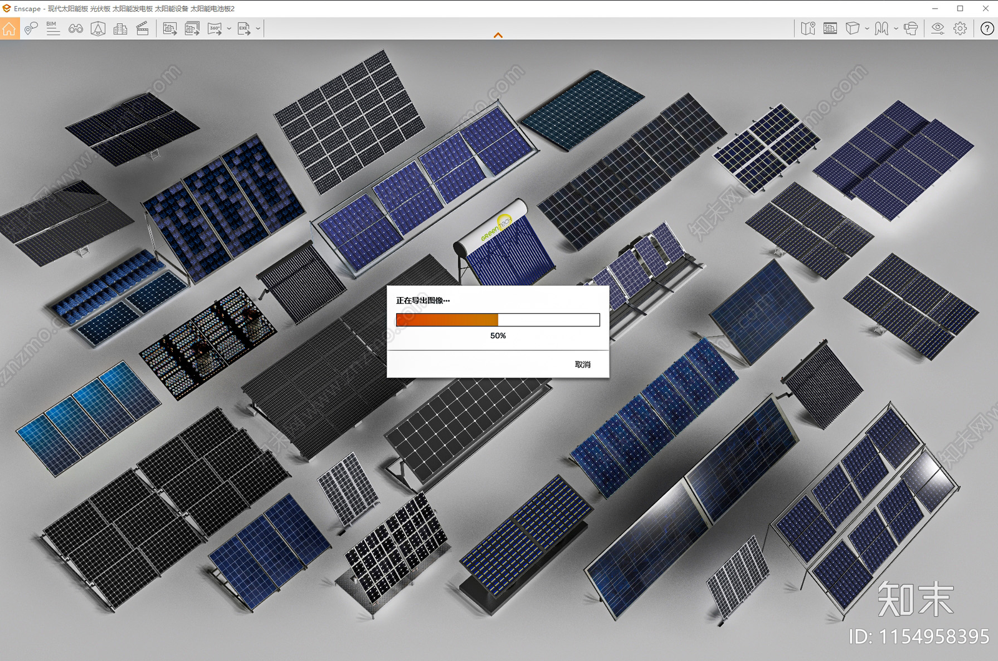Image resolution: width=998 pixels, height=661 pixels.
Task: Click the wings fly-mode navigation icon
Action: click(881, 29)
